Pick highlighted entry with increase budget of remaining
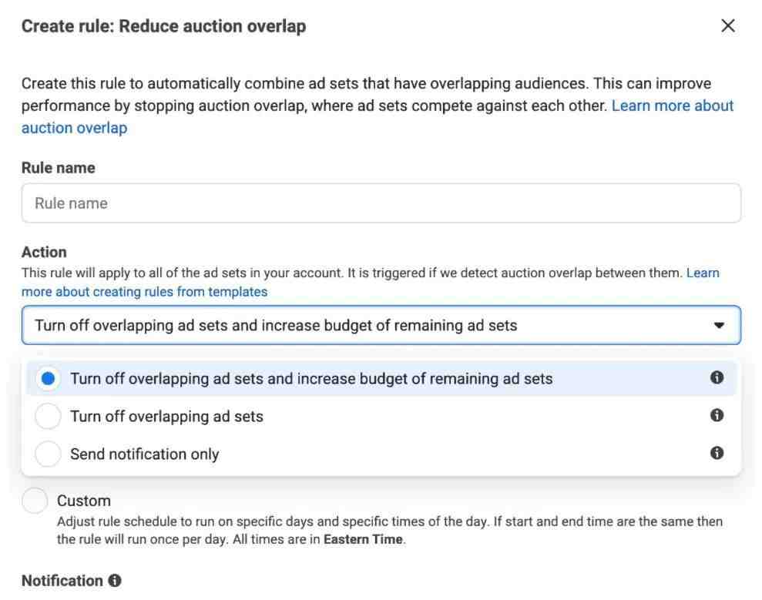 [x=381, y=378]
